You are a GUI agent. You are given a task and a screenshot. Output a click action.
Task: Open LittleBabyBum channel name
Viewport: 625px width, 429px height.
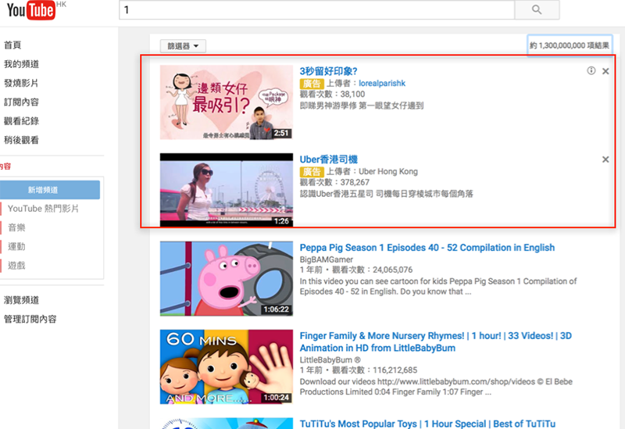[330, 359]
